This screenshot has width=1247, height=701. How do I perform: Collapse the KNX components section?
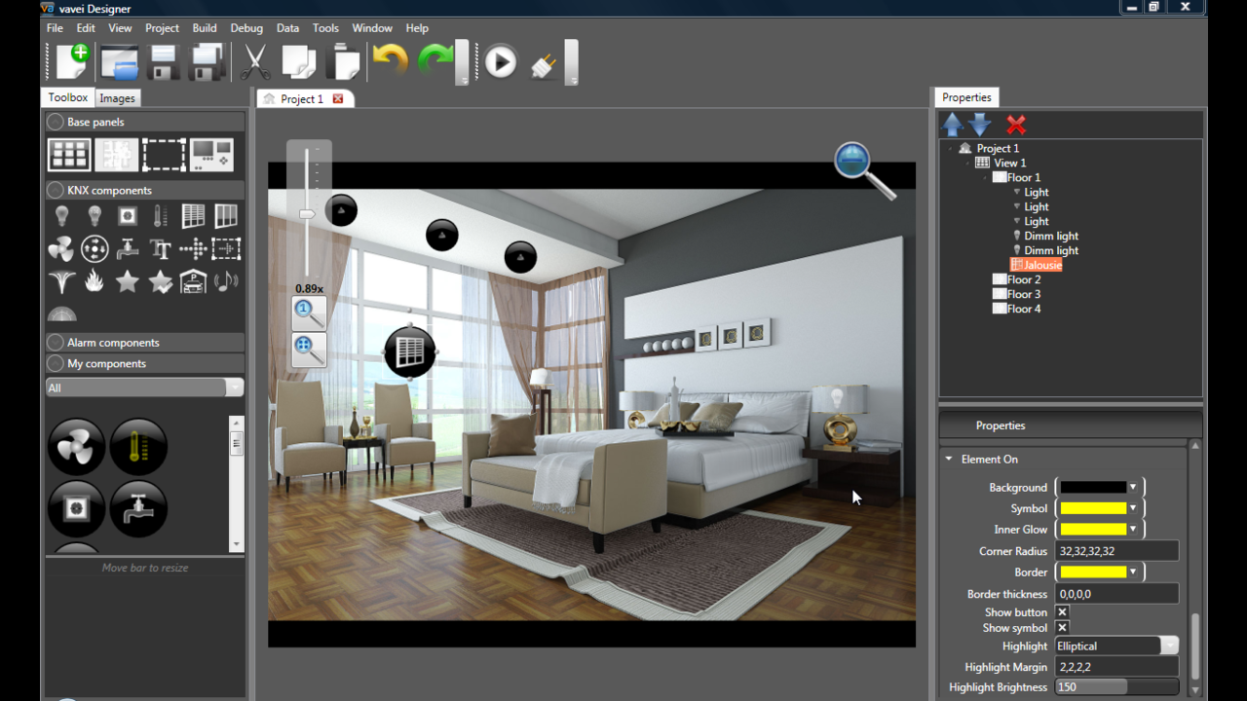point(56,190)
